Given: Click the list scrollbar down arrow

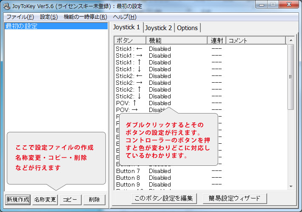Looking at the screenshot, I should 291,186.
